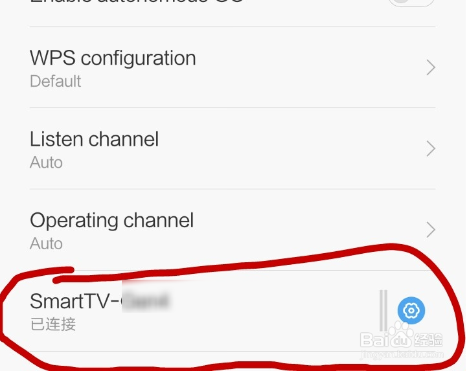Tap empty space in the SmartTV device row
Viewport: 469px width, 371px height.
(x=269, y=311)
